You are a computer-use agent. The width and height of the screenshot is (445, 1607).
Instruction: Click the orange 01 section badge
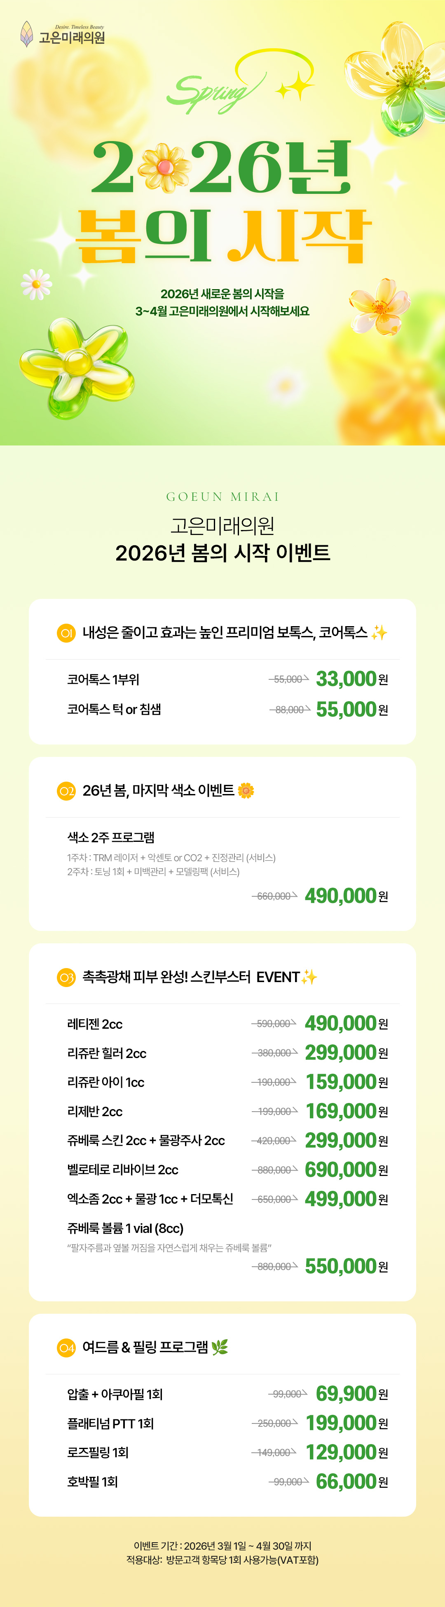click(x=66, y=633)
